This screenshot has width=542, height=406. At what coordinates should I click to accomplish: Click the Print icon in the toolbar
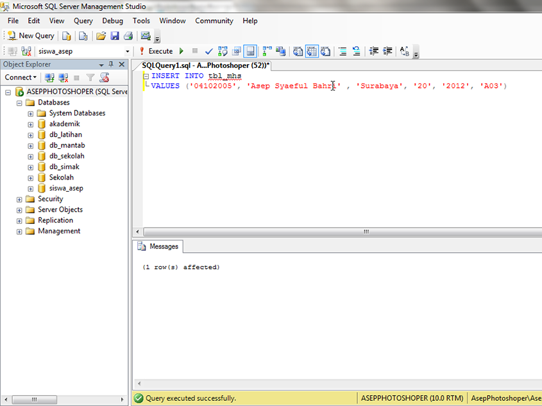click(x=128, y=35)
